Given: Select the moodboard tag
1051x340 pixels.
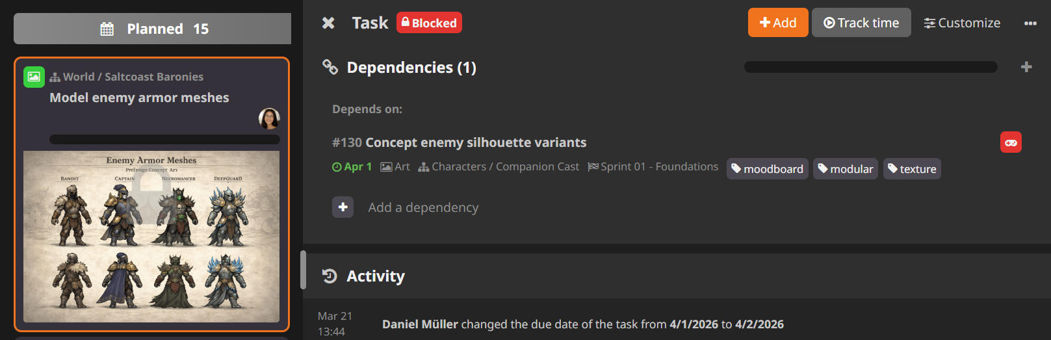Looking at the screenshot, I should click(767, 169).
